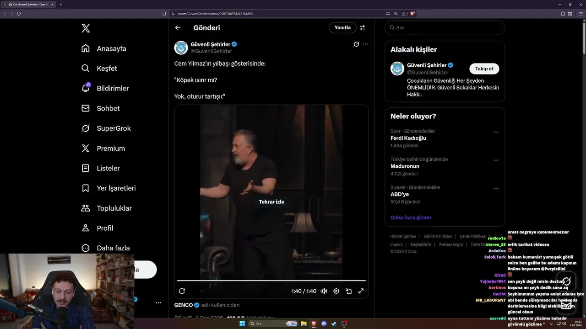Viewport: 586px width, 329px height.
Task: Open the floating messages button
Action: coord(566,304)
